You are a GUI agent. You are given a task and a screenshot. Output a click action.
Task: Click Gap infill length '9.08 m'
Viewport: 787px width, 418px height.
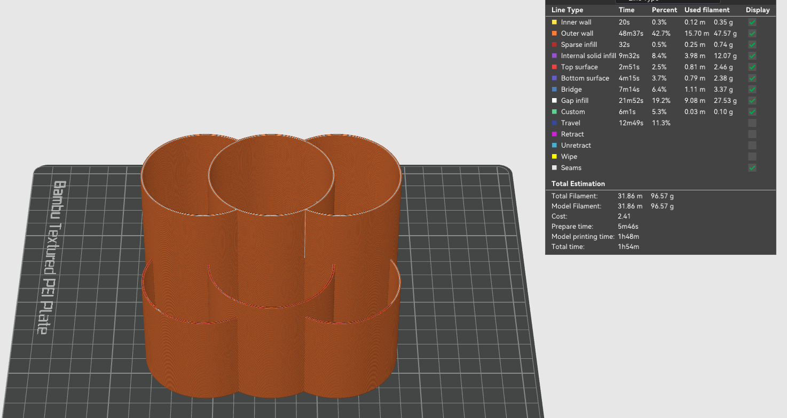(x=695, y=101)
